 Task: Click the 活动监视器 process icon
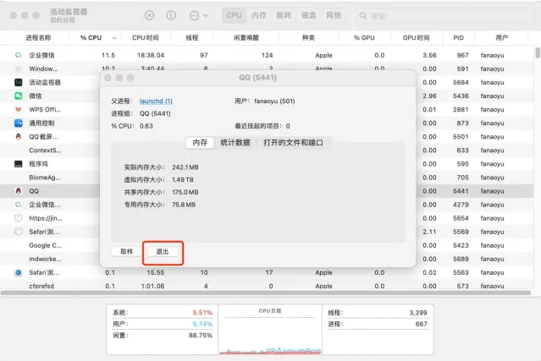[19, 82]
